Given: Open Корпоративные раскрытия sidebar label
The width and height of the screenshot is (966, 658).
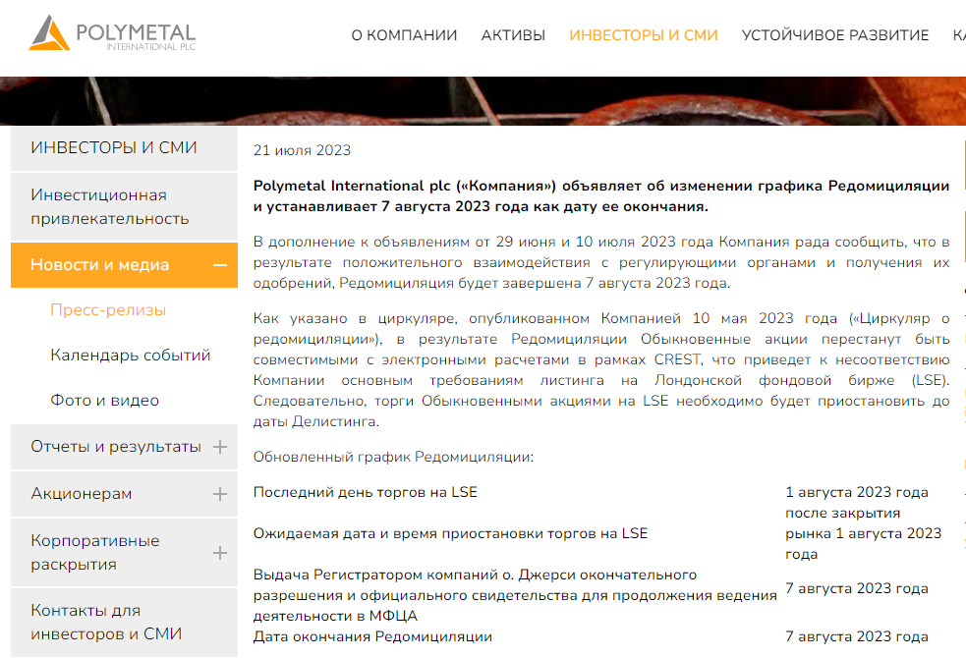Looking at the screenshot, I should pos(95,552).
